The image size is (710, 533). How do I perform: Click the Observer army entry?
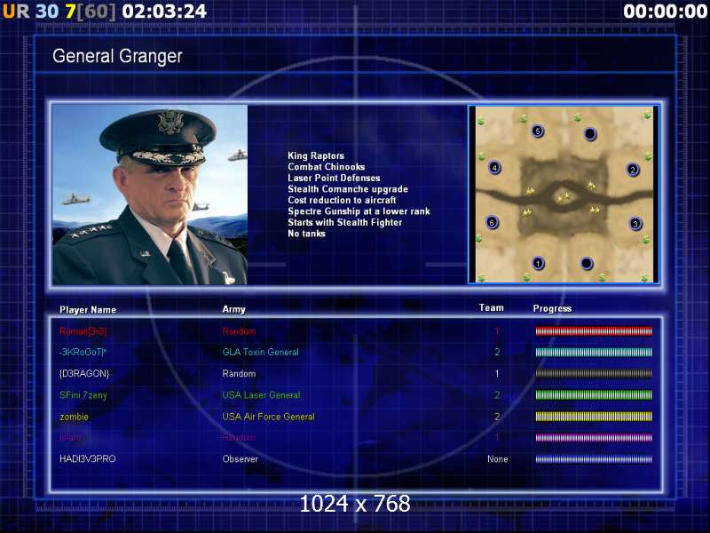click(240, 458)
